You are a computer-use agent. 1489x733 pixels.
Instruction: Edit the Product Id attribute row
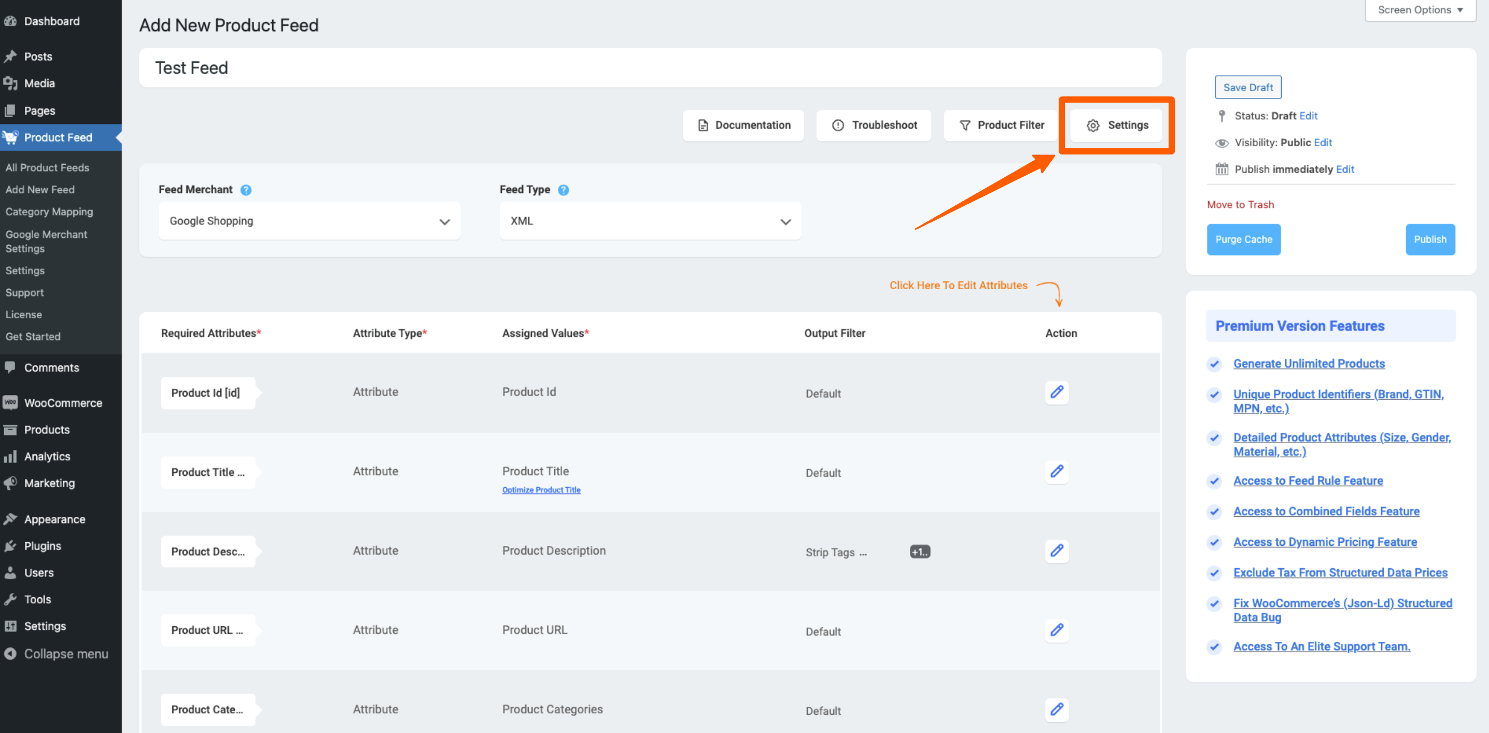coord(1057,392)
